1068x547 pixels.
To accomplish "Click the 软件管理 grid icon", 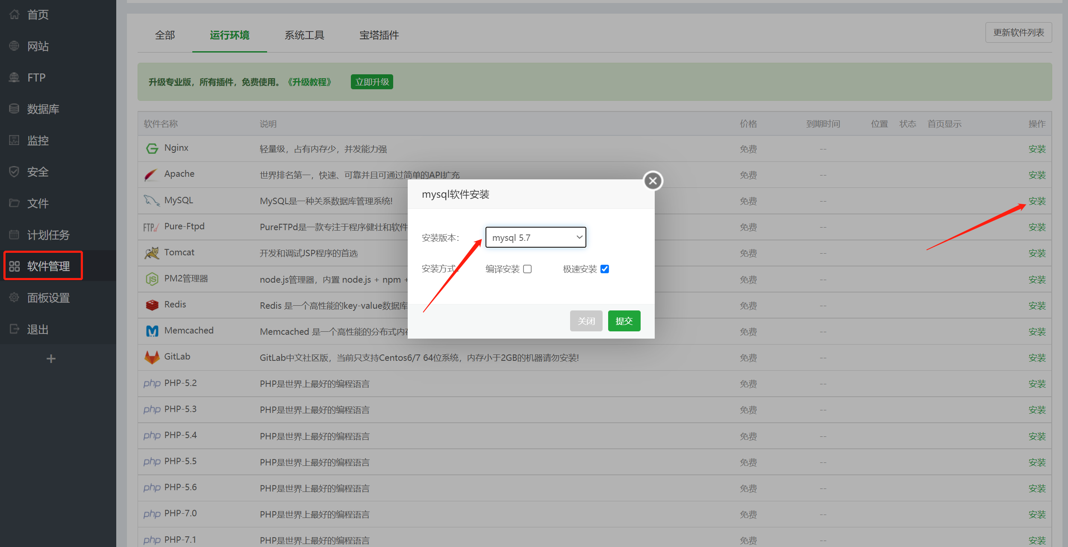I will [x=14, y=266].
